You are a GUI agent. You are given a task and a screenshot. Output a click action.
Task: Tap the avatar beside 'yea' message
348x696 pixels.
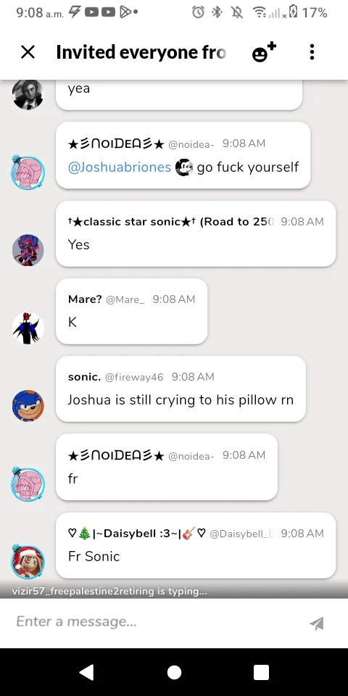[x=28, y=94]
